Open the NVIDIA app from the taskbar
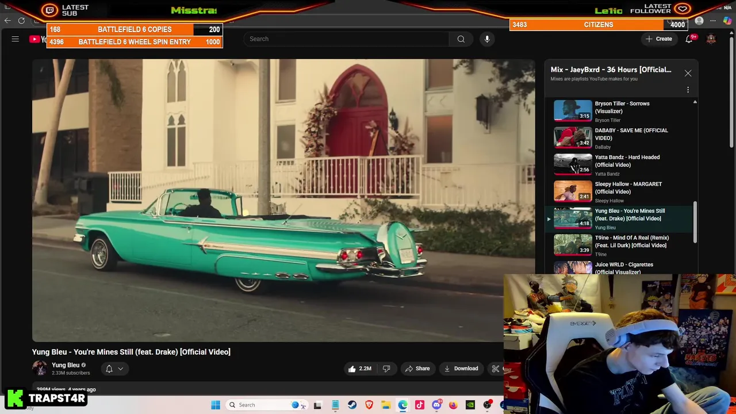Viewport: 736px width, 414px height. (470, 405)
